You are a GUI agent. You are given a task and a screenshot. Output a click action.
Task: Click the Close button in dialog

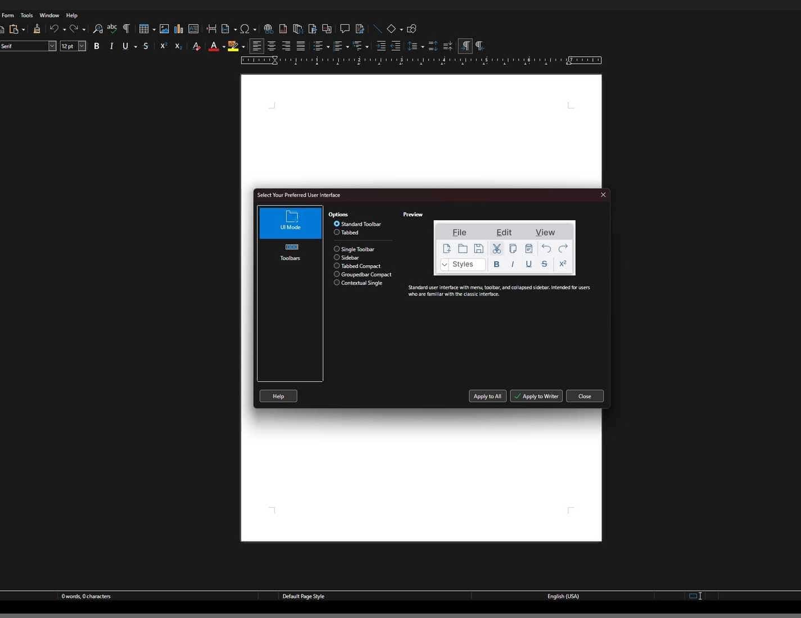coord(585,396)
